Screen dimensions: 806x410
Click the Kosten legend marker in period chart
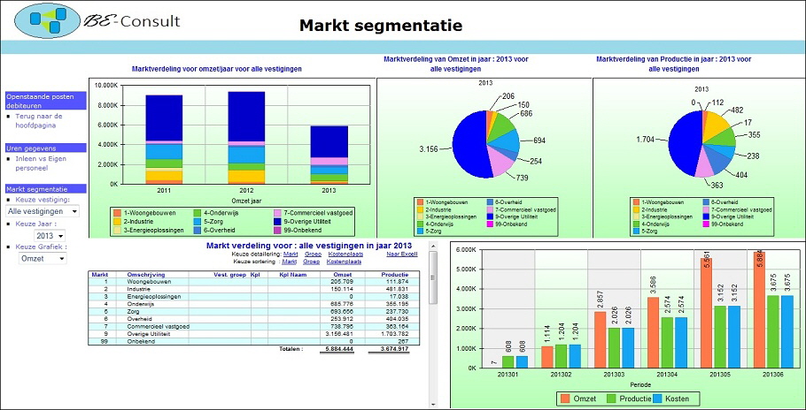coord(657,399)
